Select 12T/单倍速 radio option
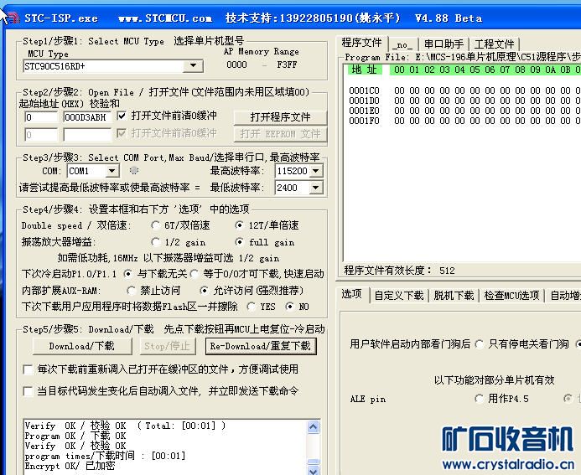 (240, 225)
